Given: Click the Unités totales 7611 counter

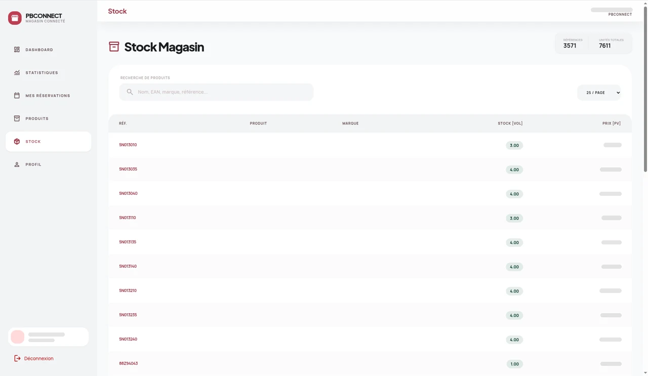Looking at the screenshot, I should coord(611,43).
